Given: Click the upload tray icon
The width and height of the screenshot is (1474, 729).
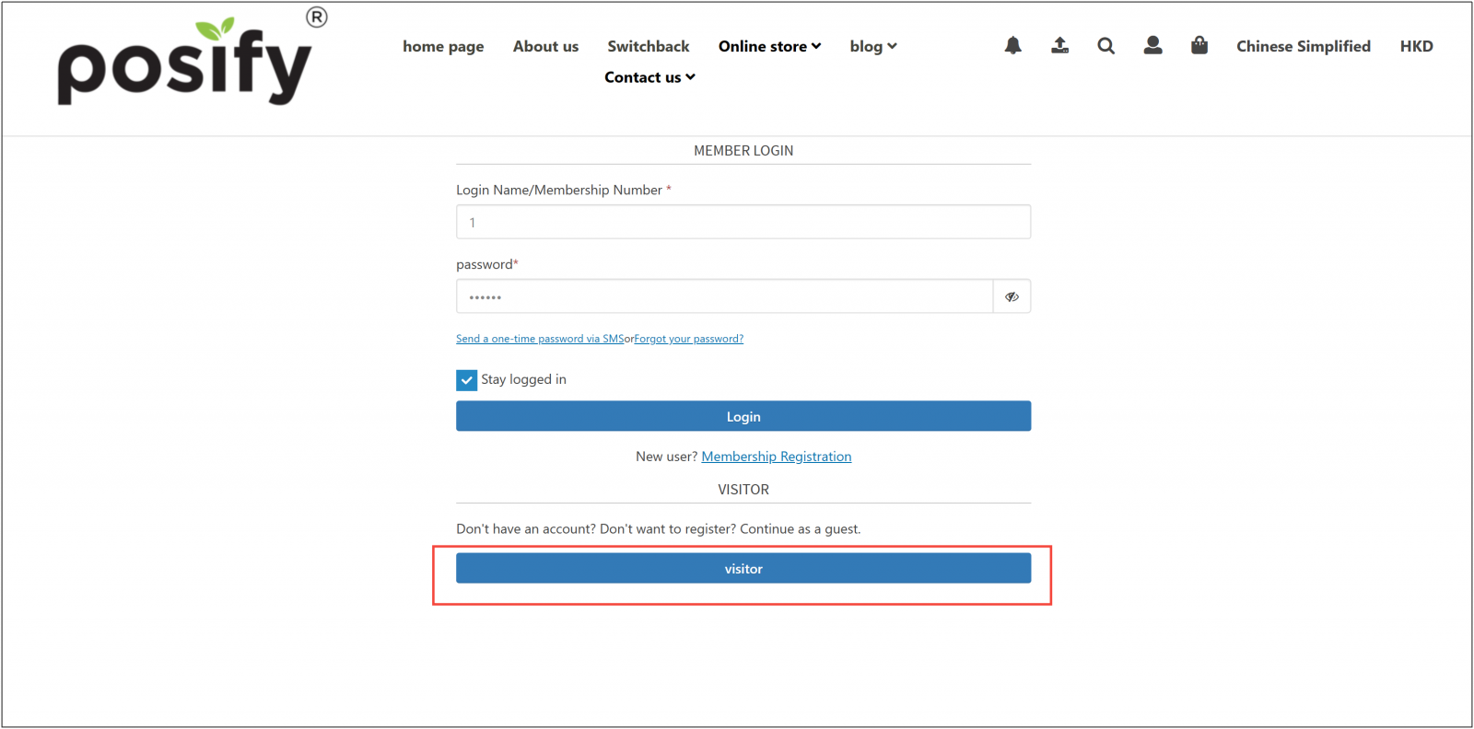Looking at the screenshot, I should (1059, 46).
